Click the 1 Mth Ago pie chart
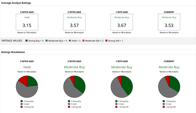Screen dimensions: 196x113 pos(122,87)
